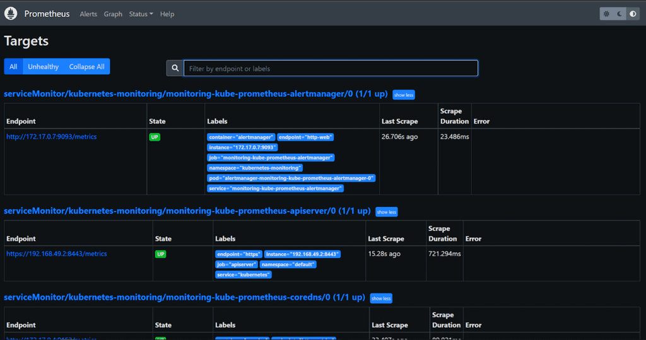Collapse alertmanager section with show less
Screen dimensions: 646x340
tap(403, 95)
